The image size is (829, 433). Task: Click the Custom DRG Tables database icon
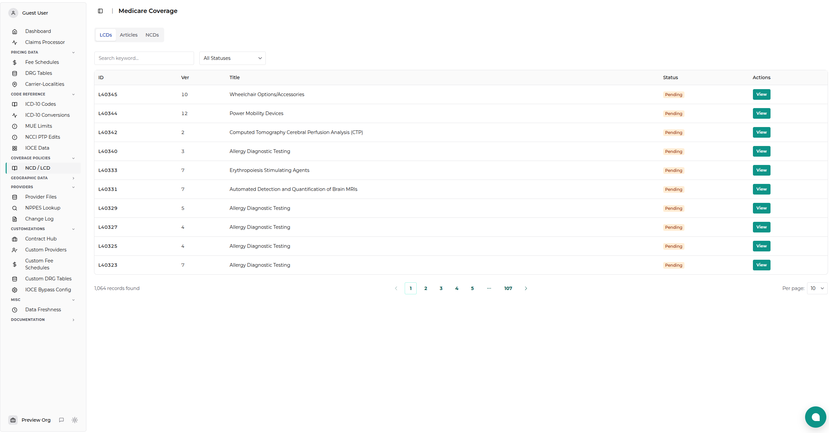[15, 279]
